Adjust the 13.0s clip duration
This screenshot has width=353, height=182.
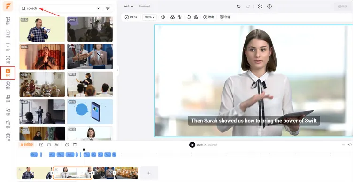131,17
